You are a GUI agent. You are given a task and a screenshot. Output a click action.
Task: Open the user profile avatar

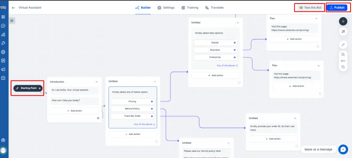click(x=3, y=150)
